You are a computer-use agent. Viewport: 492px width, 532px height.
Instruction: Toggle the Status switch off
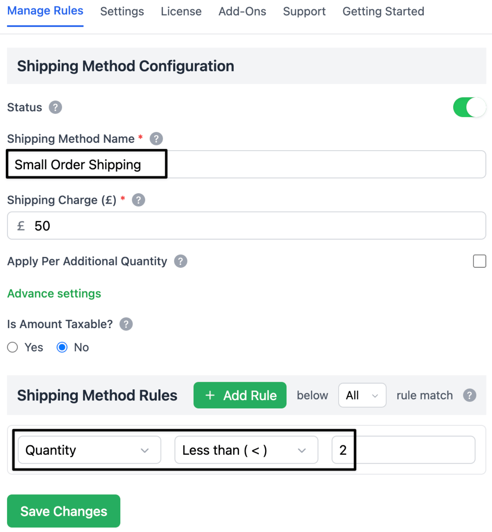click(x=470, y=107)
